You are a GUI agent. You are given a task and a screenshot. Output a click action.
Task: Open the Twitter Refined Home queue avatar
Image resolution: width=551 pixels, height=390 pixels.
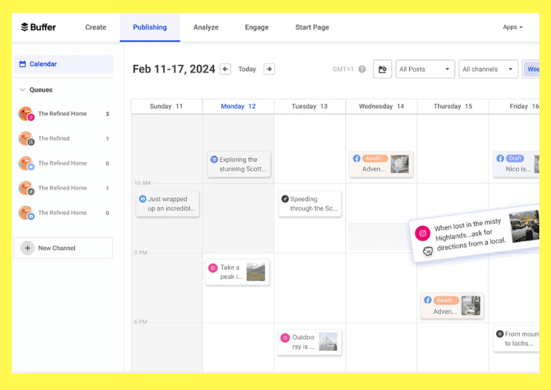(x=26, y=163)
